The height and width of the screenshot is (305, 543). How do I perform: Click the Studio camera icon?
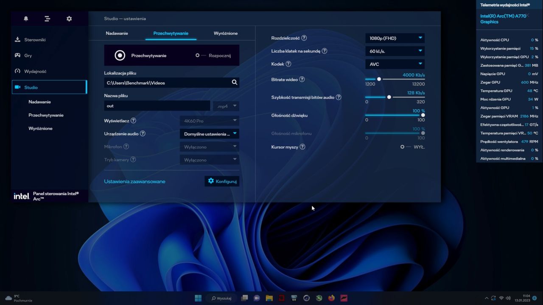(17, 87)
